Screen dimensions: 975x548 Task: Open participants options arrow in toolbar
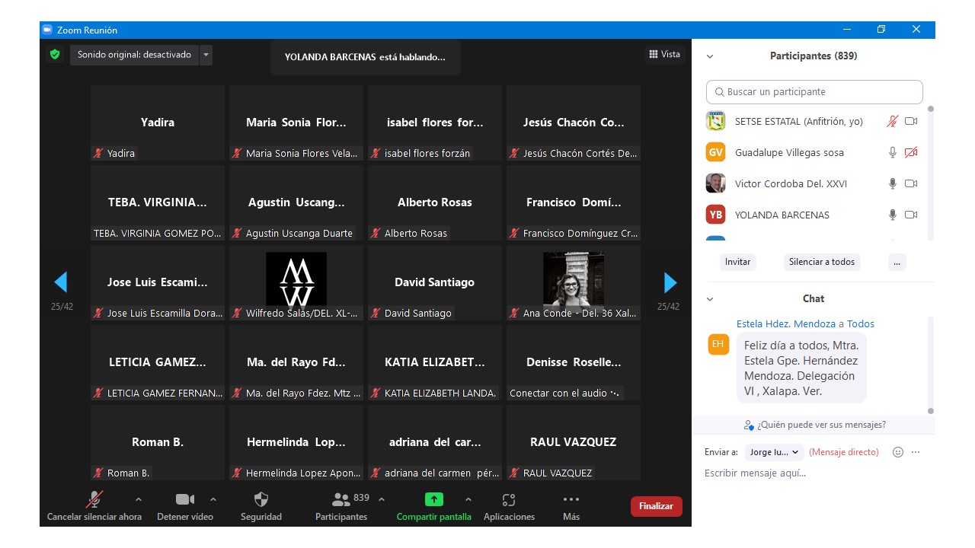pos(382,499)
